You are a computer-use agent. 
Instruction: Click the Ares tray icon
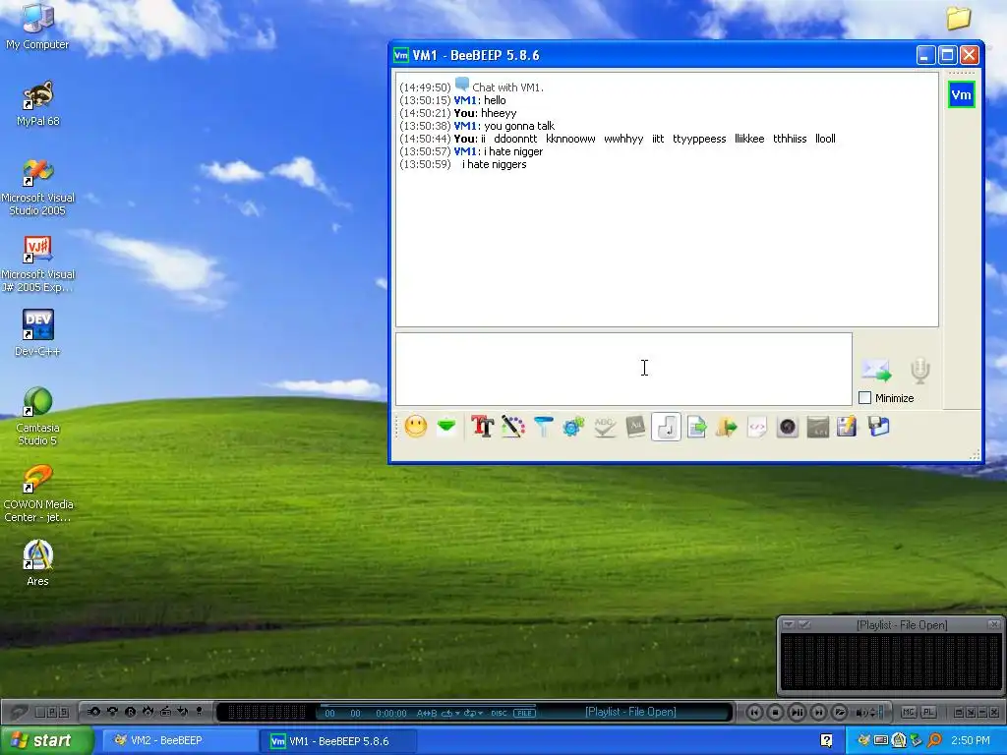899,741
